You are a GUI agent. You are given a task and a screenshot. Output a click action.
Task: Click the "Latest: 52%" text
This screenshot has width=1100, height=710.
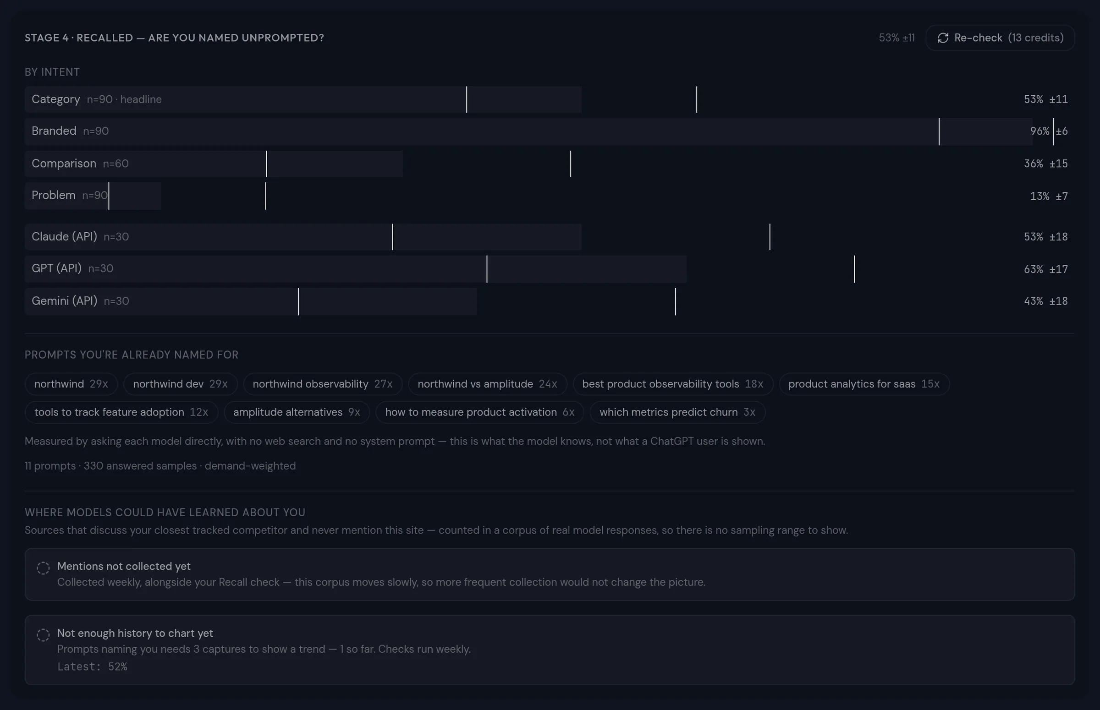pos(92,666)
